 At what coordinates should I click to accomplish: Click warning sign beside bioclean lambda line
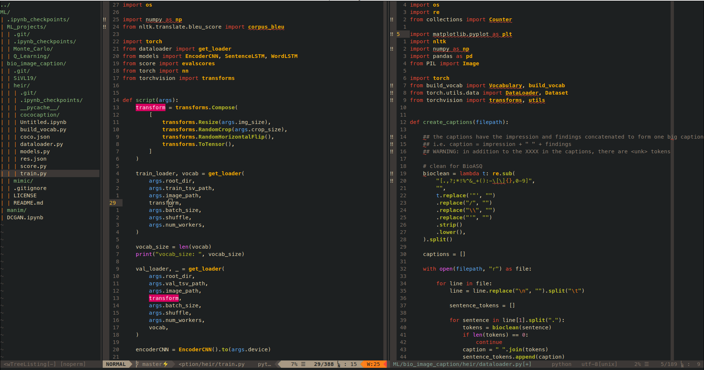(x=392, y=173)
